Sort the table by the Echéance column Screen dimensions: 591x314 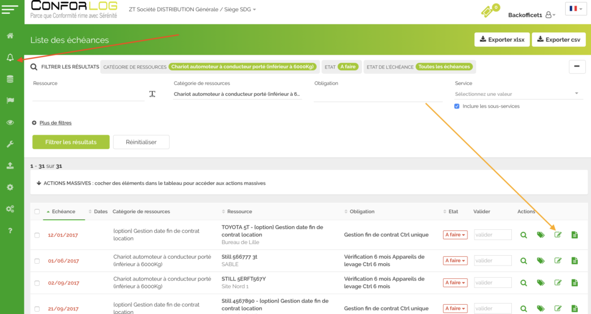point(63,212)
